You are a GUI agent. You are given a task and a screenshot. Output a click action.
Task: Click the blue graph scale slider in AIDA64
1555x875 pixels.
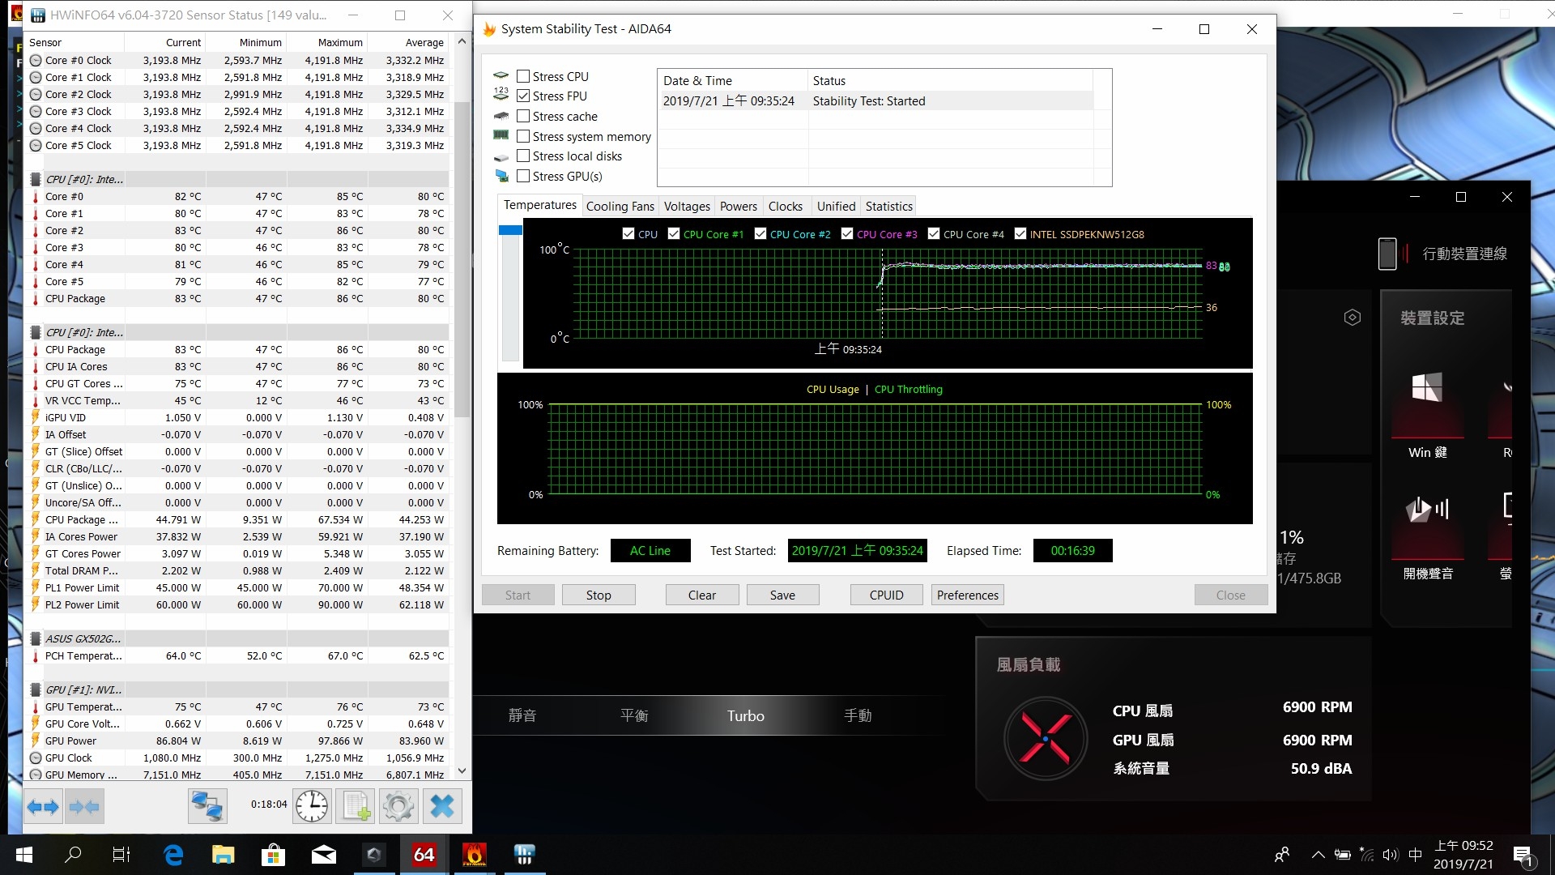[510, 230]
